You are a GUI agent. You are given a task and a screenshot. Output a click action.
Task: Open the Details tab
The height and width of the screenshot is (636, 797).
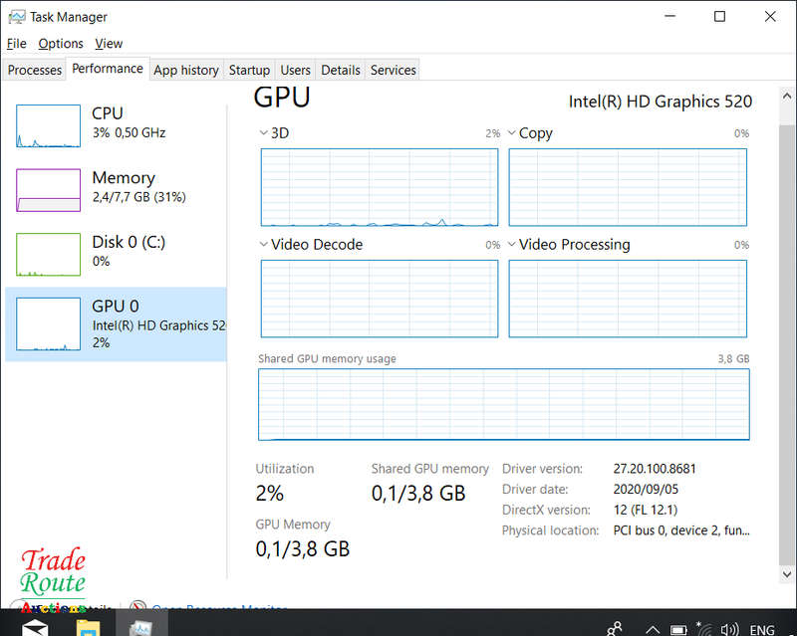[341, 70]
